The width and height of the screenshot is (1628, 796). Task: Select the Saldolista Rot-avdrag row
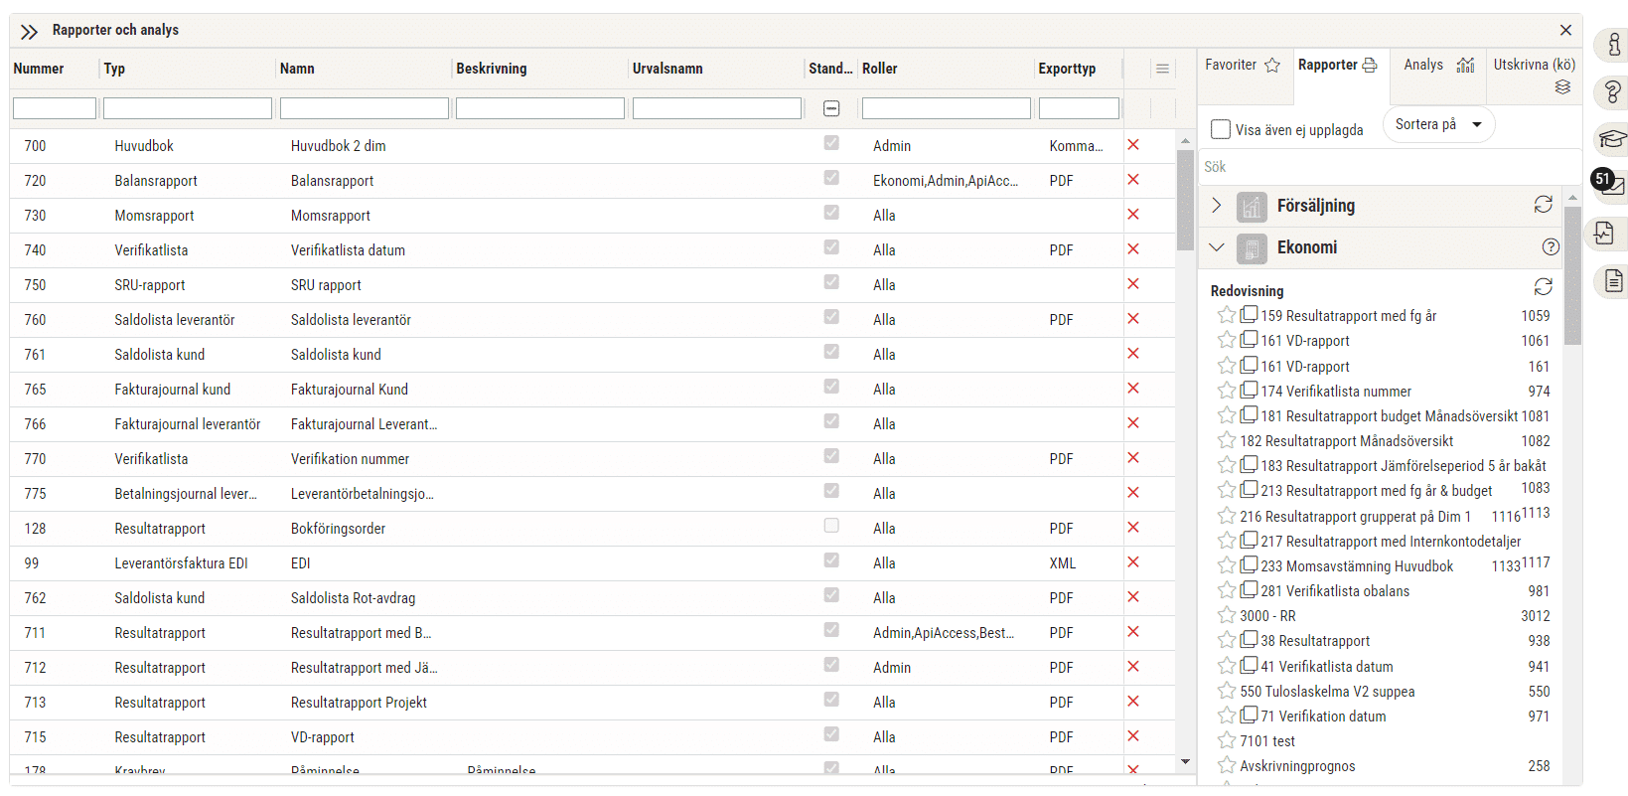tap(593, 597)
